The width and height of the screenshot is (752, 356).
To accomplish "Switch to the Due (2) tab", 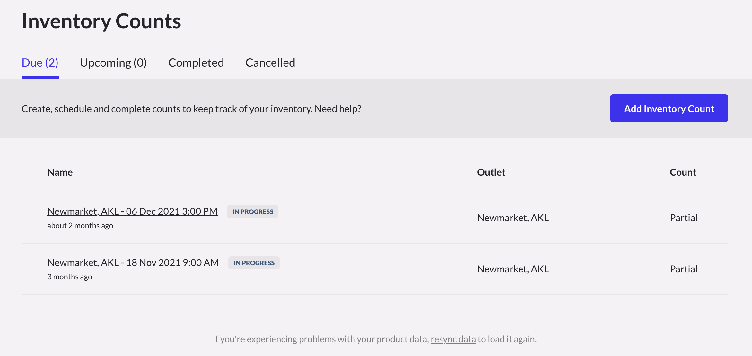I will (x=40, y=63).
